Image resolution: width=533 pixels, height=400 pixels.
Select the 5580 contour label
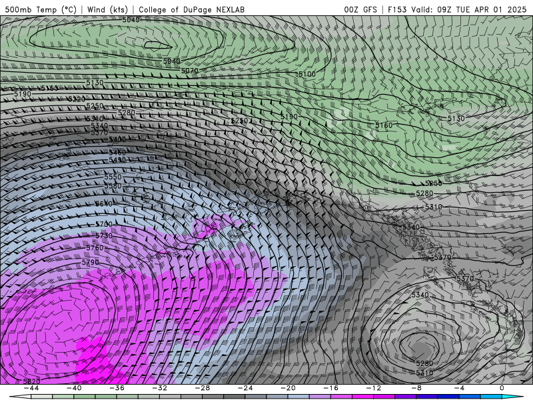click(113, 186)
